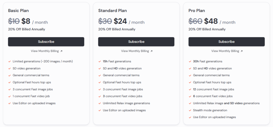
Task: Click checkmark beside 30h Fast generations
Action: [x=190, y=61]
